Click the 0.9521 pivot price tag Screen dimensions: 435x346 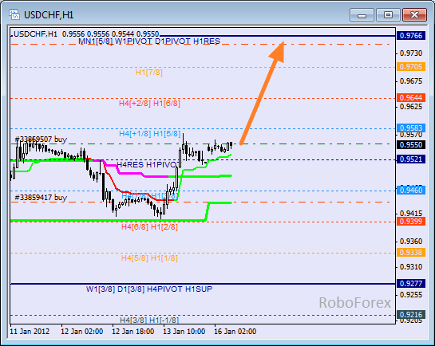coord(411,159)
